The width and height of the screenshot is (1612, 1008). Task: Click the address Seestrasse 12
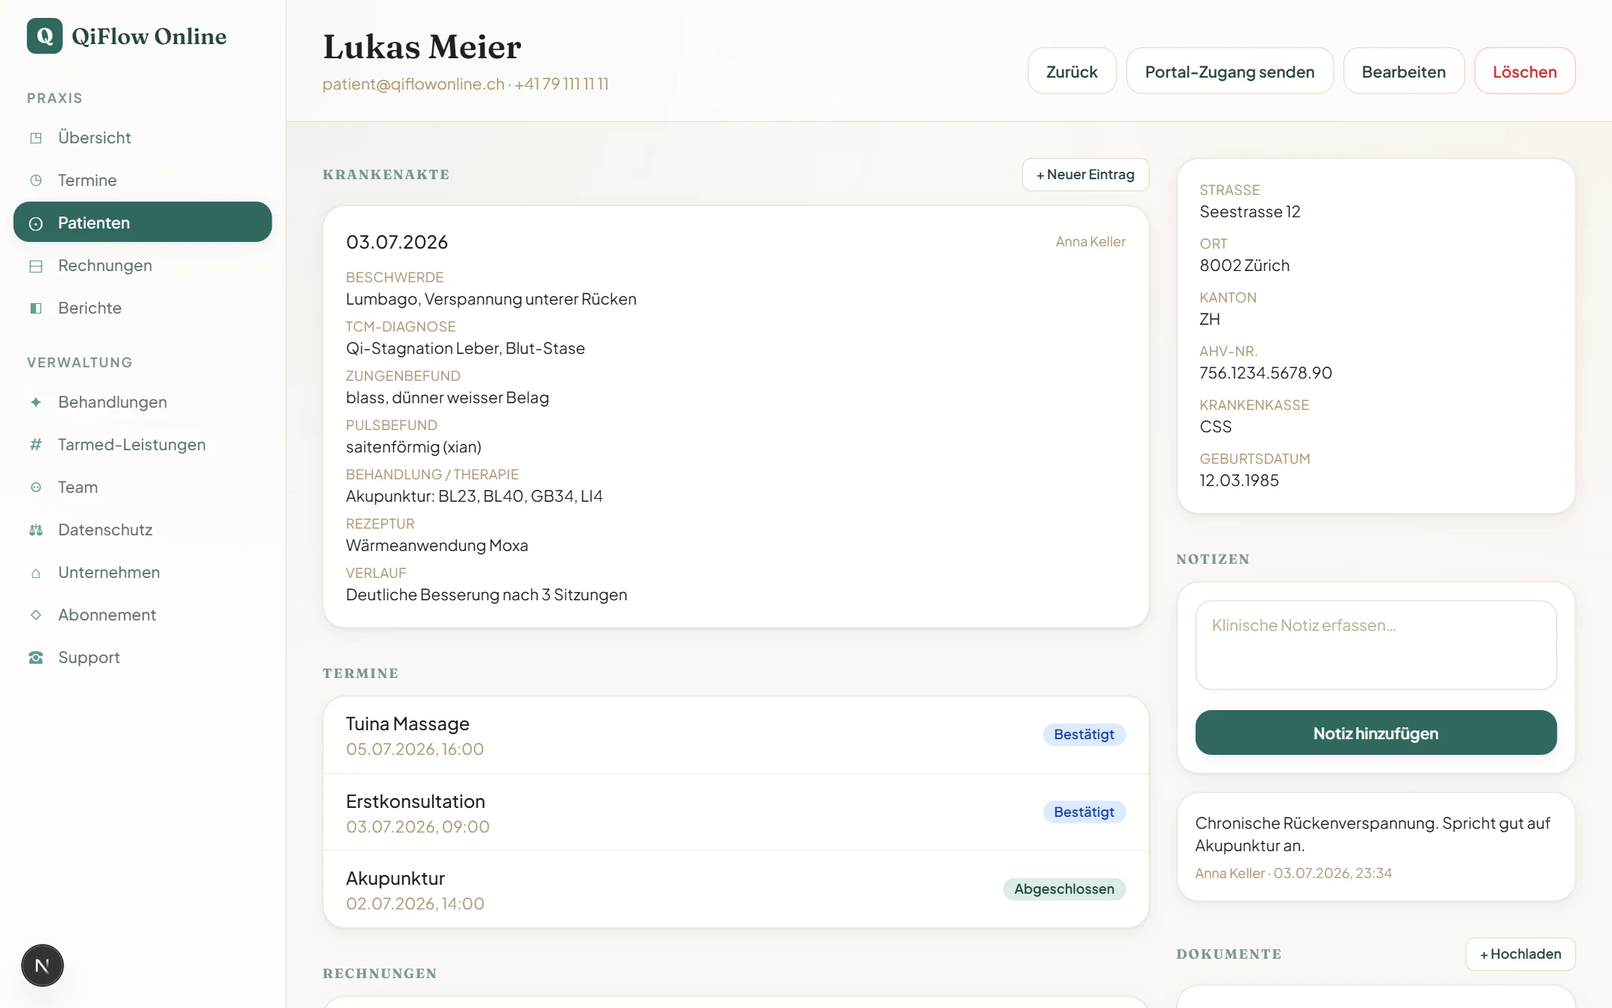point(1250,211)
